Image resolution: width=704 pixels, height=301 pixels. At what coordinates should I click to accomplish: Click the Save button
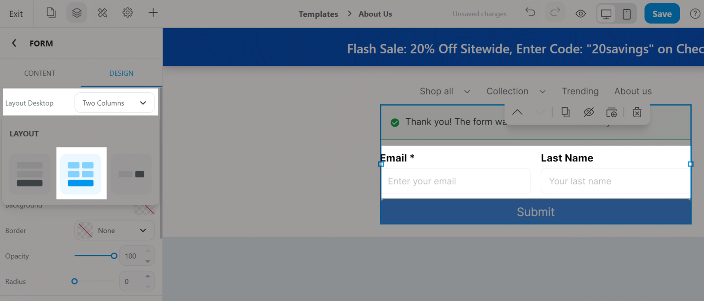click(x=662, y=14)
